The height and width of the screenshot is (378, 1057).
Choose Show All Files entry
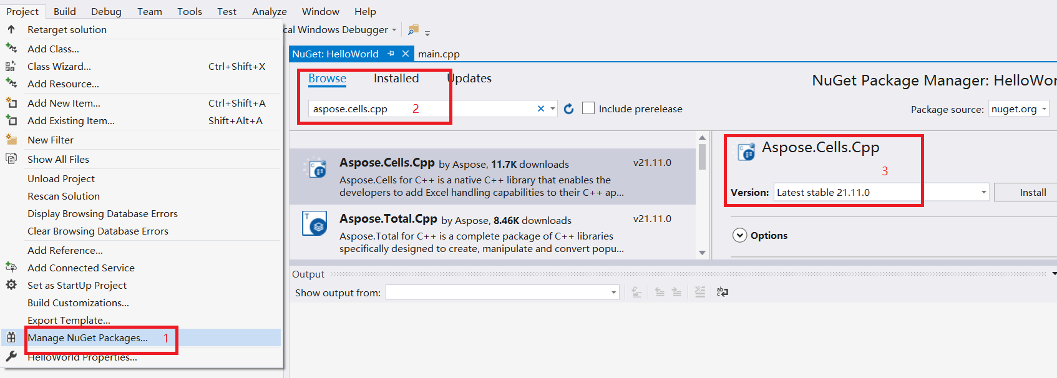[x=141, y=159]
